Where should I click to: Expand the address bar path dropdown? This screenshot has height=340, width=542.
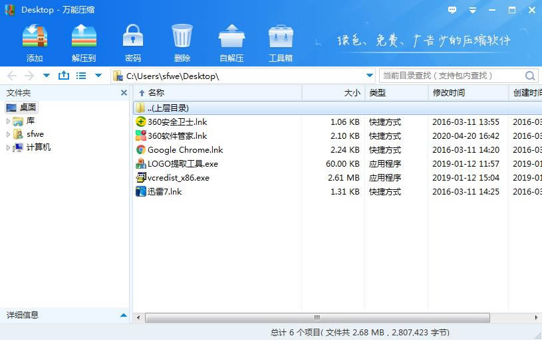(x=370, y=75)
